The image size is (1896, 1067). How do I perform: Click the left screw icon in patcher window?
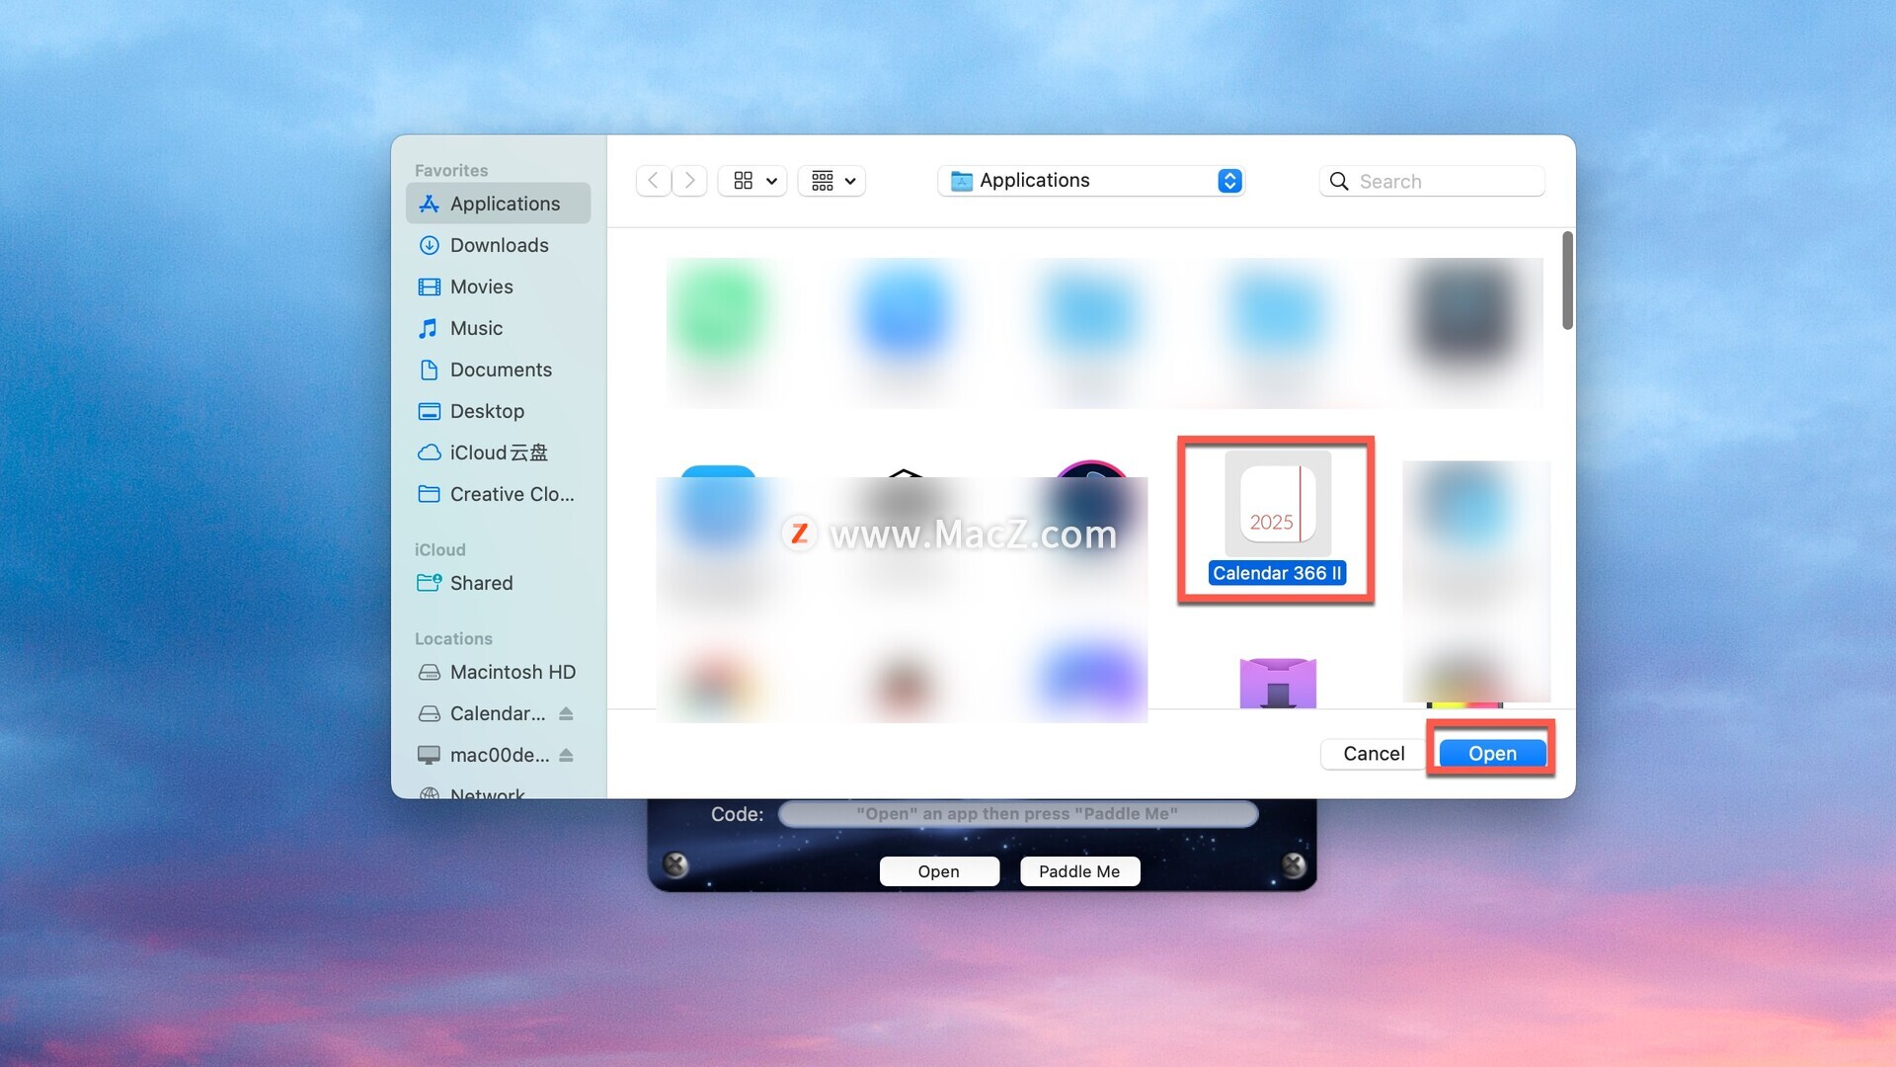(x=675, y=864)
